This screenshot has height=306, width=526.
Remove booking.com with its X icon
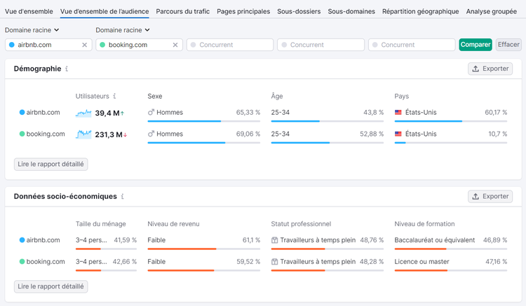click(175, 45)
